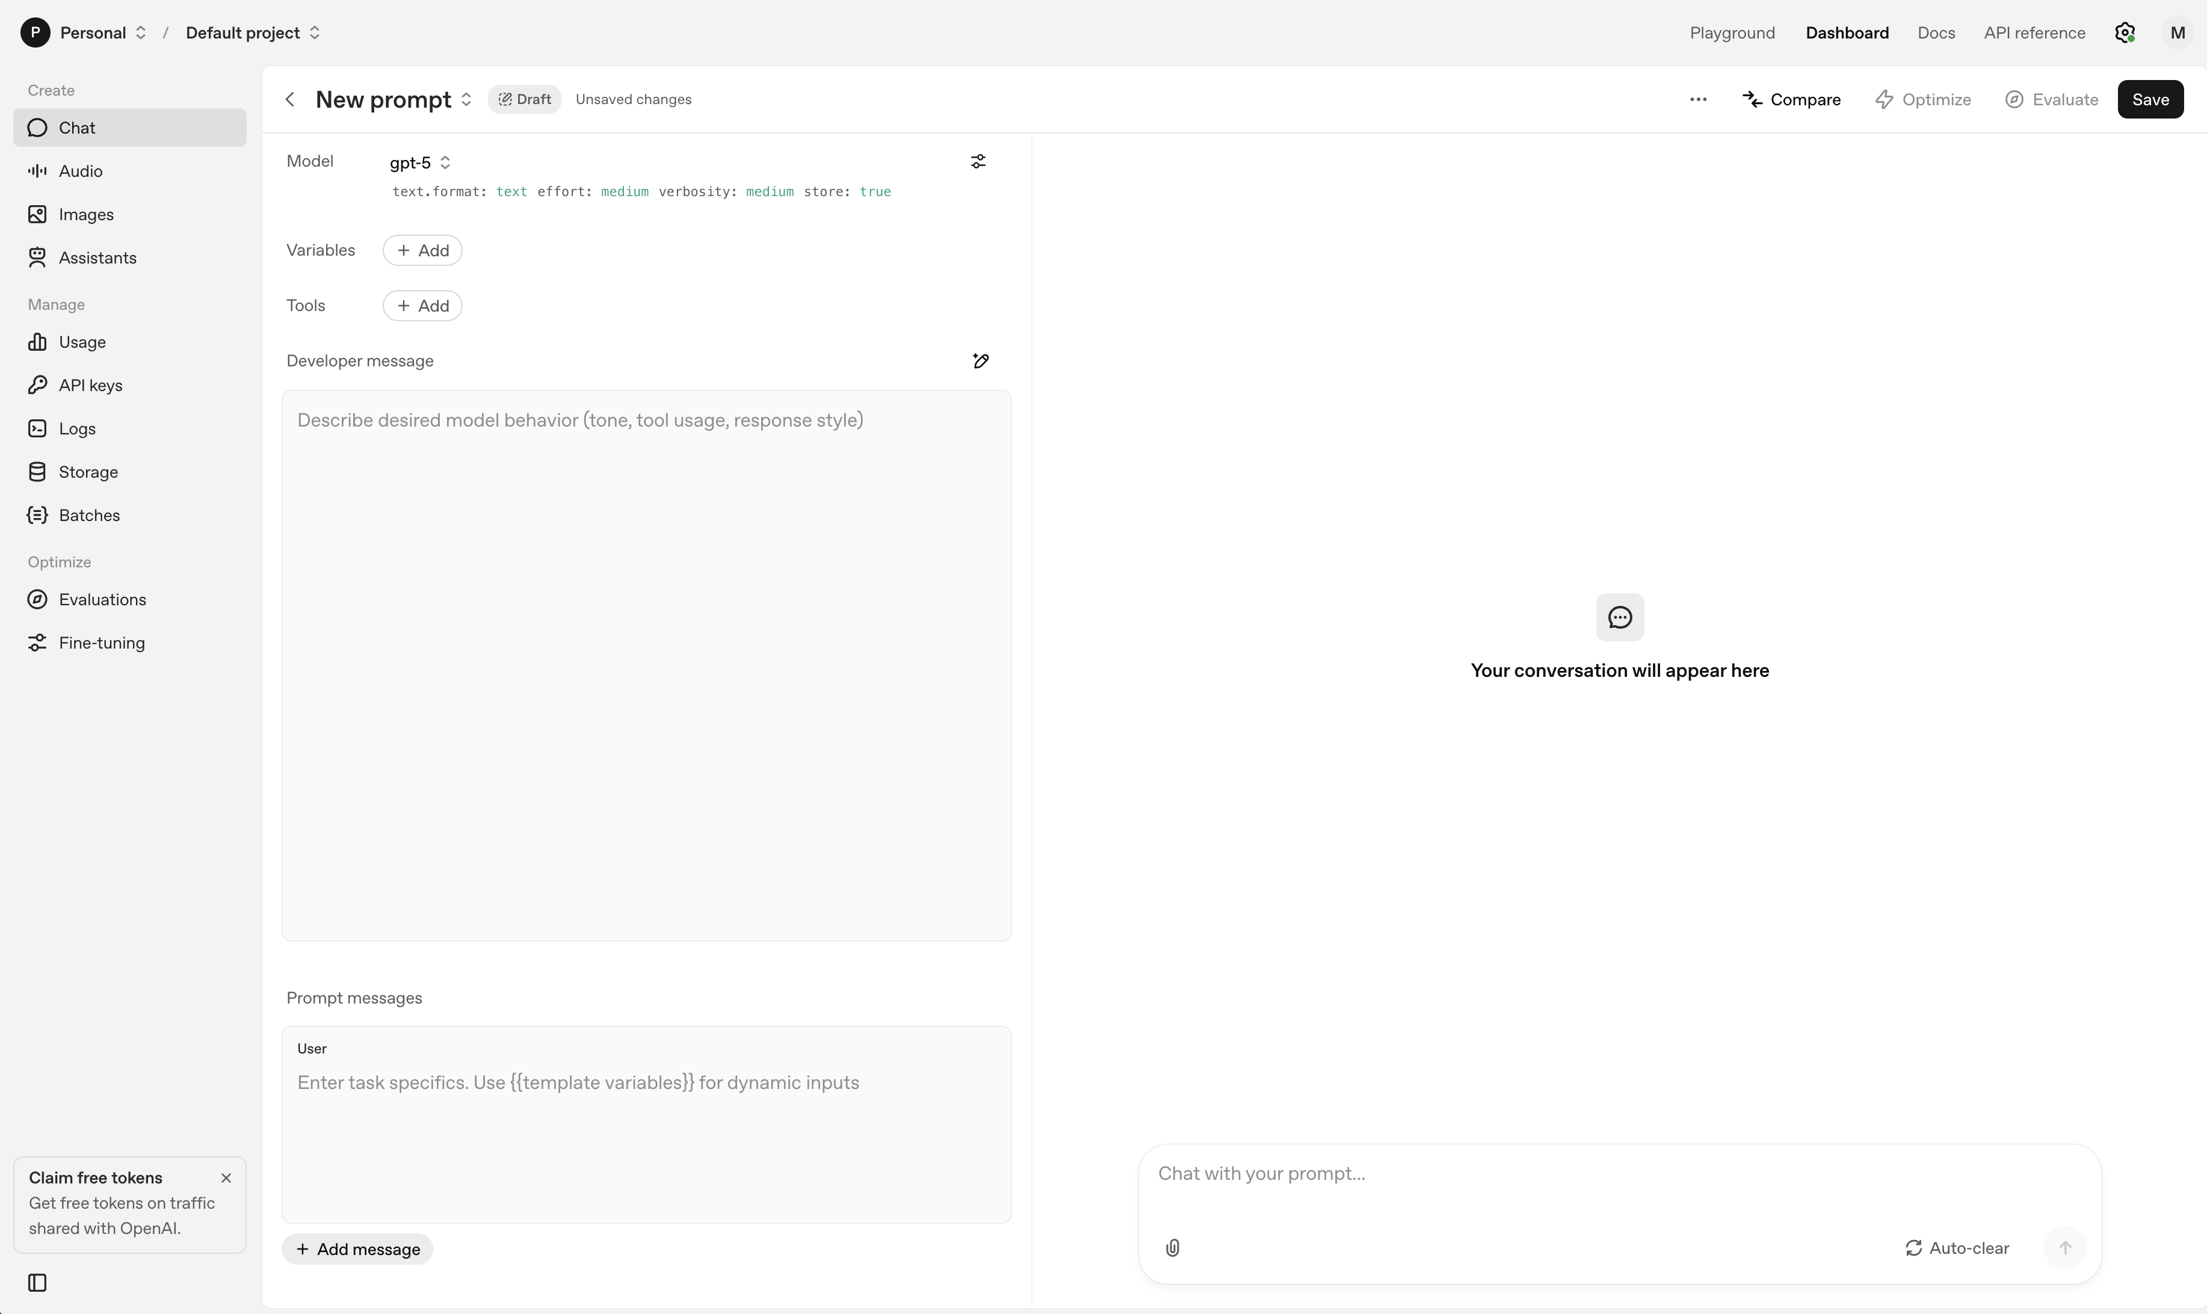This screenshot has height=1314, width=2207.
Task: Open the gpt-5 model dropdown
Action: [421, 162]
